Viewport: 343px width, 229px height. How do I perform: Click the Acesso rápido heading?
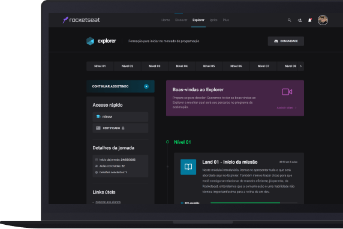coord(107,105)
